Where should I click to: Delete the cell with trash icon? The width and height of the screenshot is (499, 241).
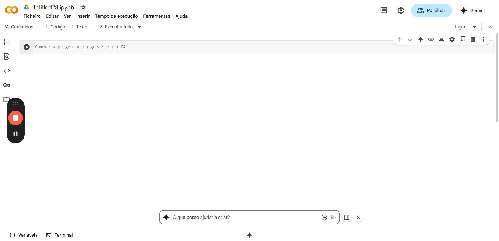[473, 39]
